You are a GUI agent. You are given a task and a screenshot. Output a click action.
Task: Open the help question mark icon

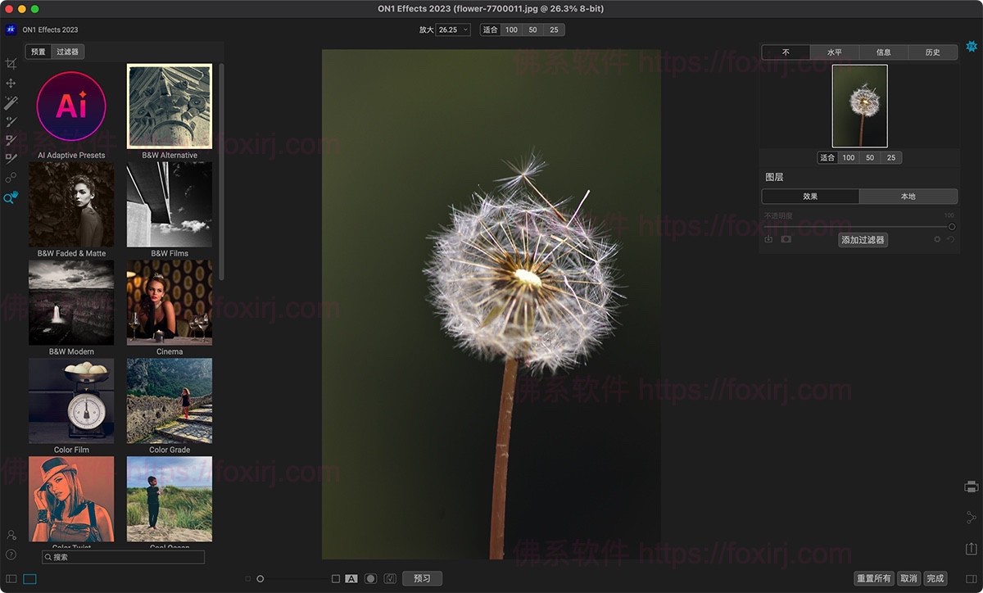click(11, 555)
